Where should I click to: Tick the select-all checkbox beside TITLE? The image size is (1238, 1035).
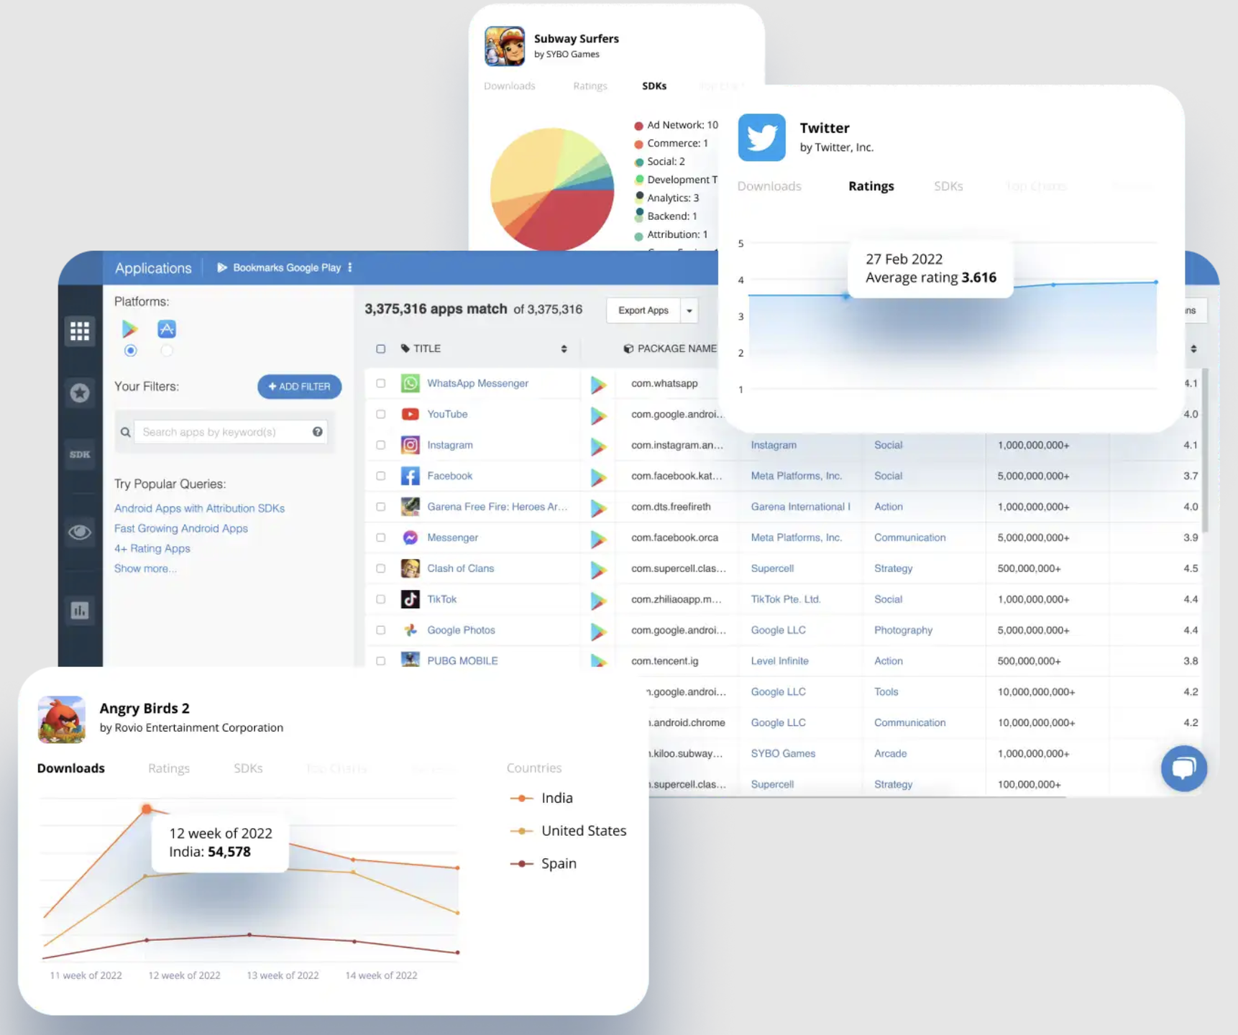381,349
